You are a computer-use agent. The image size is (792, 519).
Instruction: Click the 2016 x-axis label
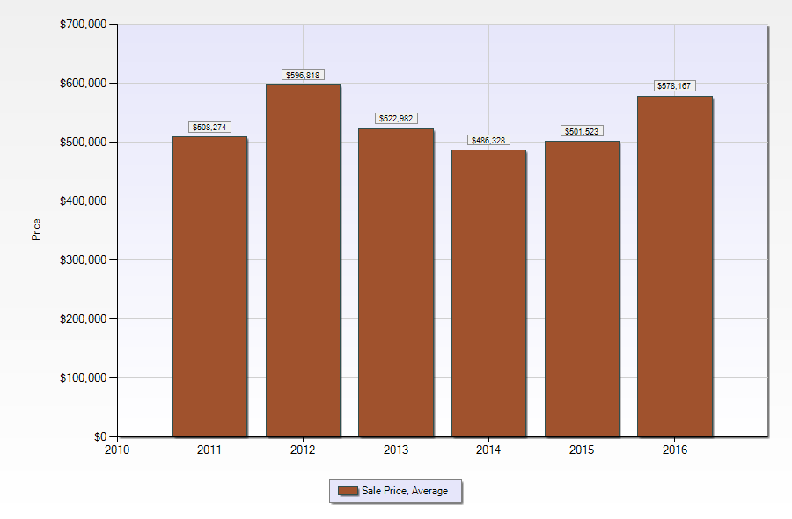tap(675, 450)
